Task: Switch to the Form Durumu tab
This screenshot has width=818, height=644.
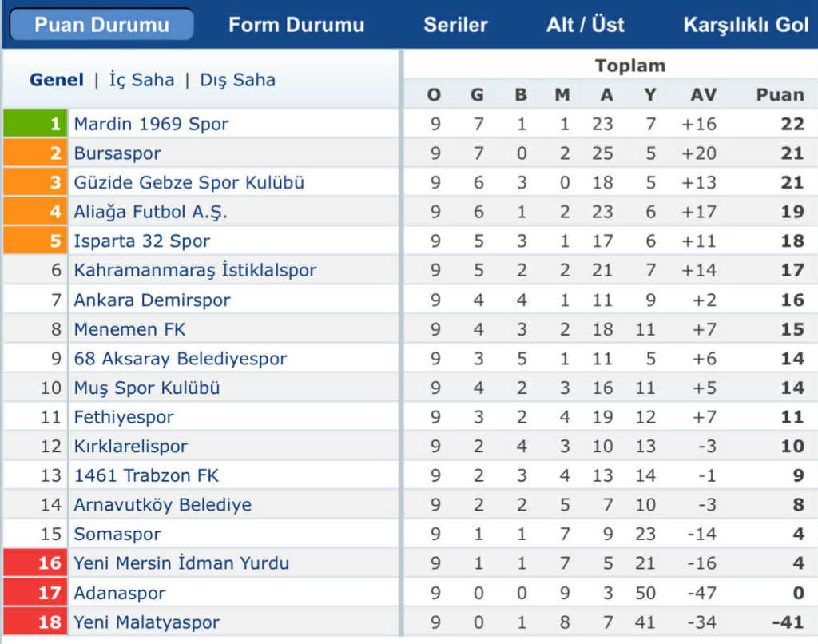Action: pos(296,25)
